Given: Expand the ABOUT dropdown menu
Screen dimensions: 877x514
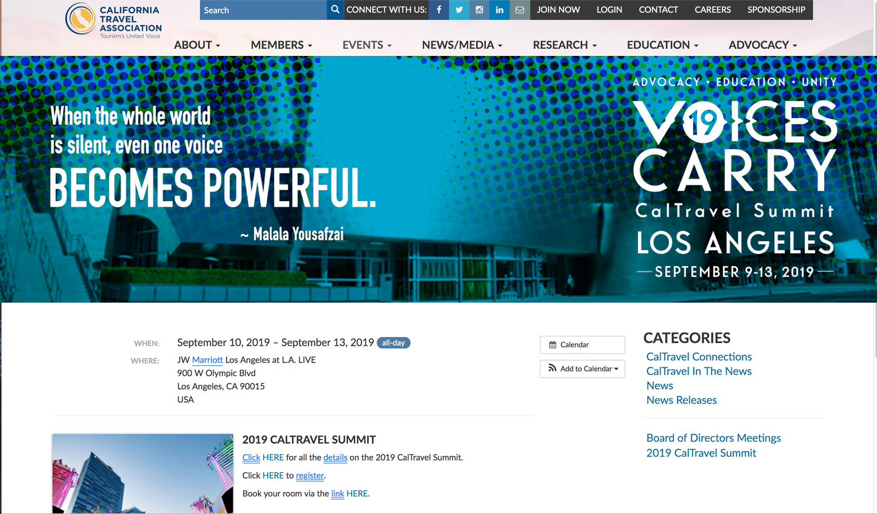Looking at the screenshot, I should (197, 45).
